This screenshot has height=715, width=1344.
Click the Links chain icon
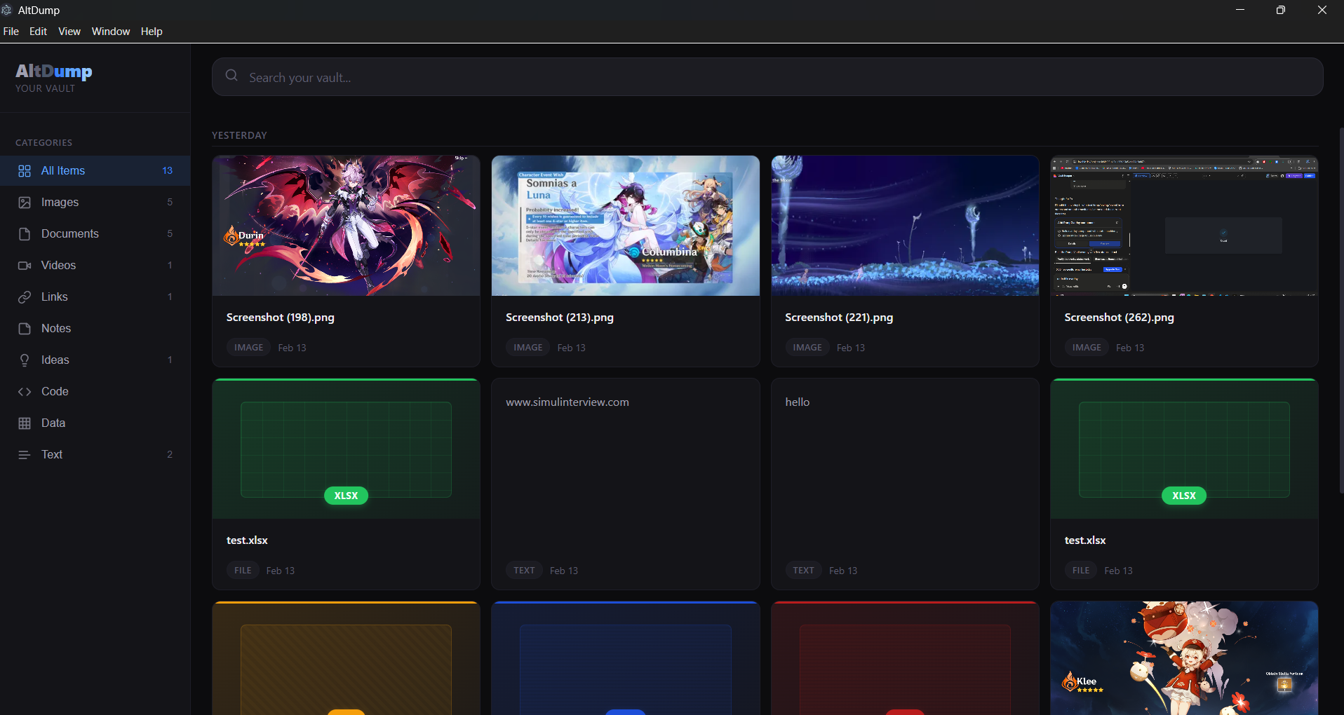click(25, 297)
